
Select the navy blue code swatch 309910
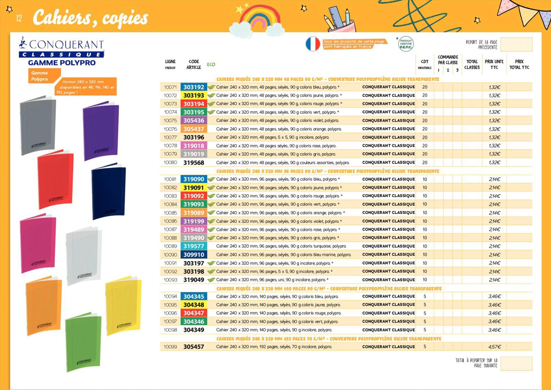pyautogui.click(x=194, y=255)
